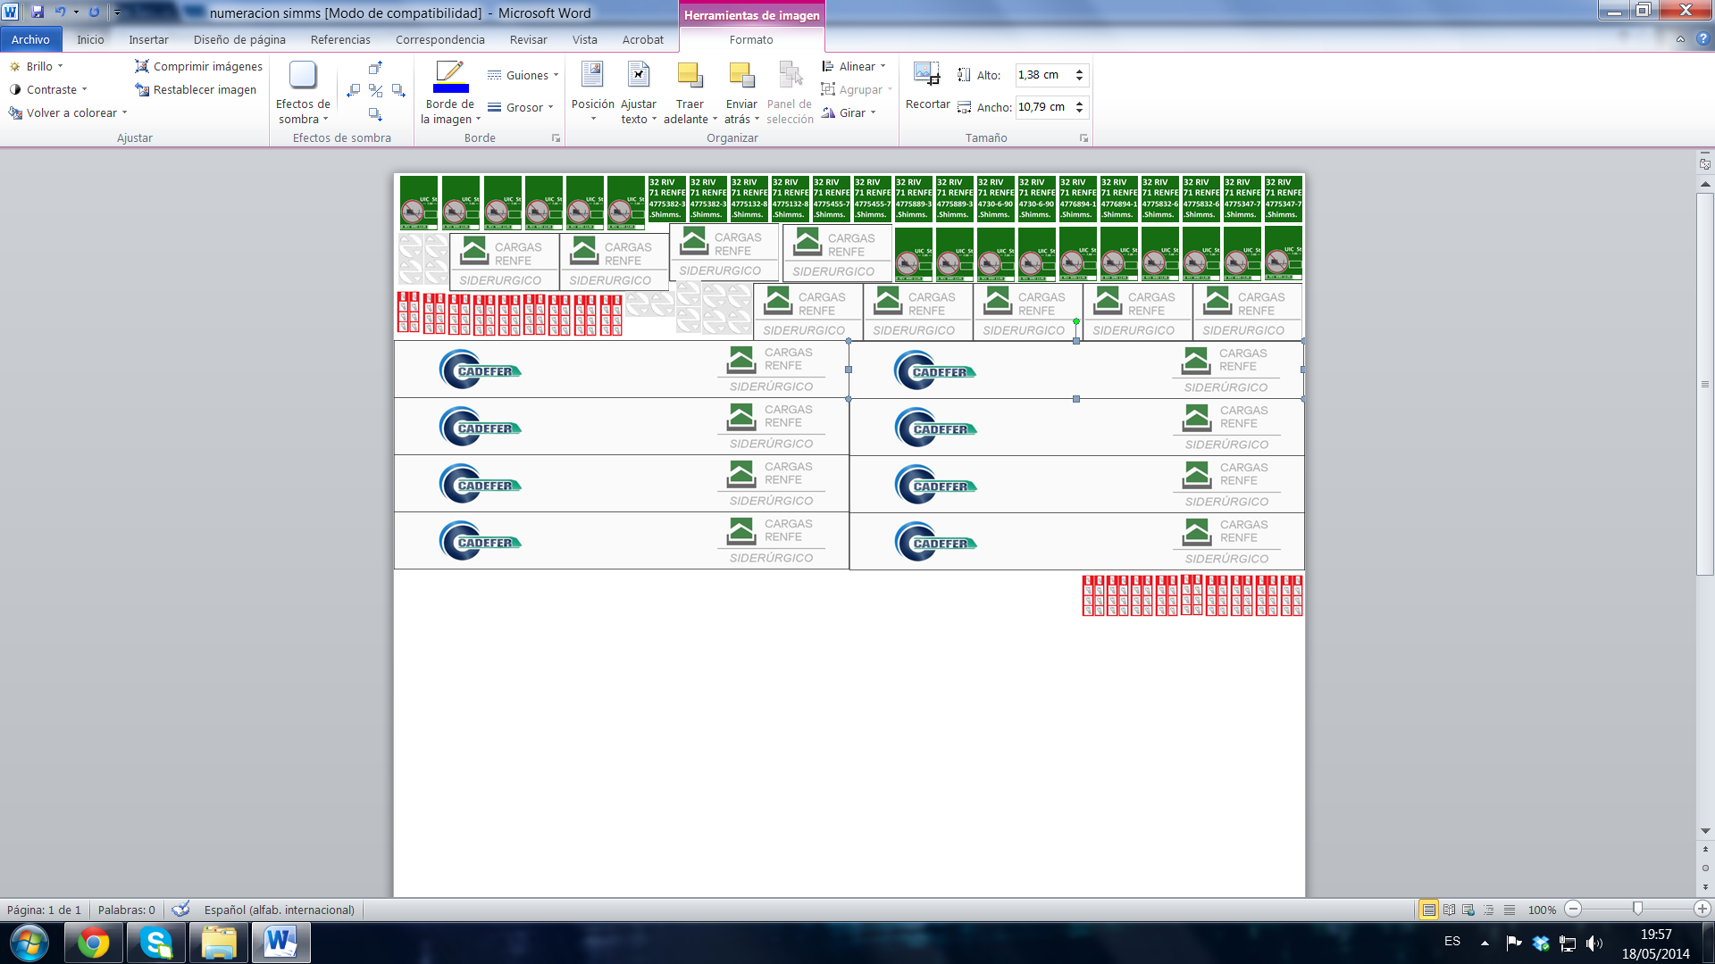The height and width of the screenshot is (964, 1715).
Task: Toggle Full Screen Reading view
Action: [1449, 910]
